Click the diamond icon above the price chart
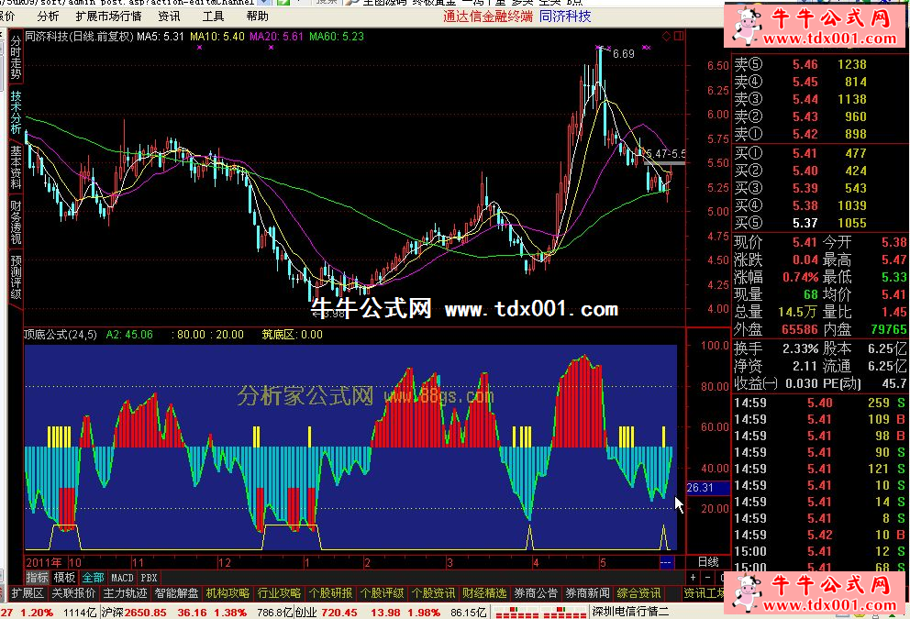 pos(666,36)
